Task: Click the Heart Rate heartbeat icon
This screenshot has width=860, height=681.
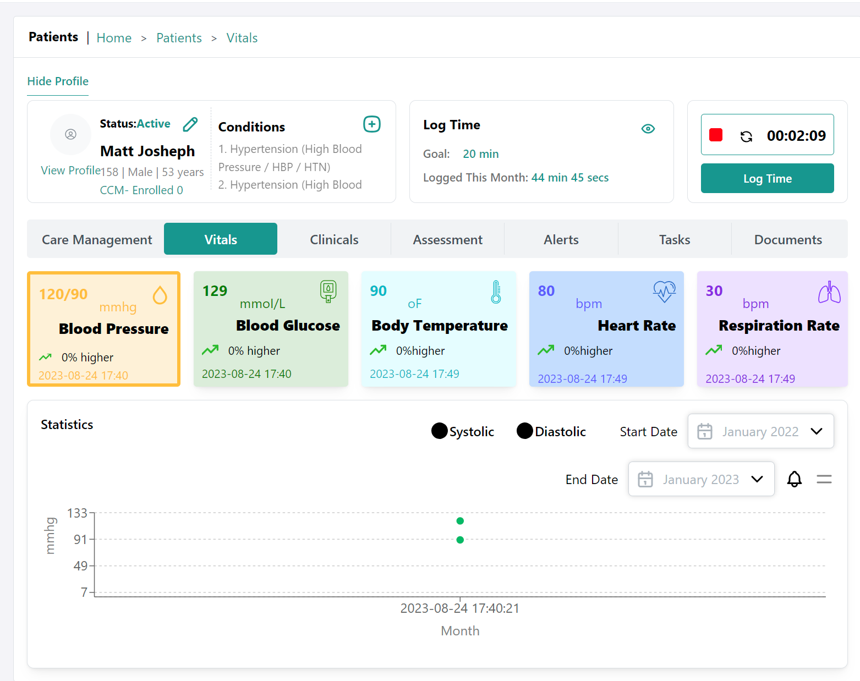Action: (664, 292)
